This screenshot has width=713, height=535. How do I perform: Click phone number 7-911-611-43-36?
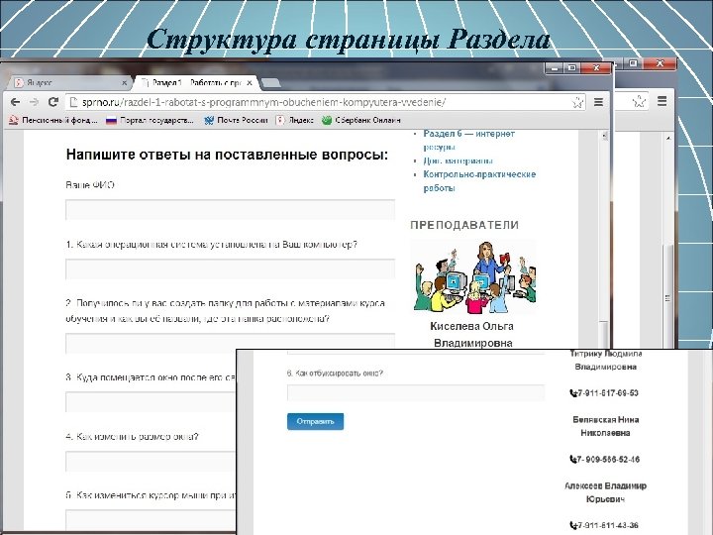pos(604,525)
